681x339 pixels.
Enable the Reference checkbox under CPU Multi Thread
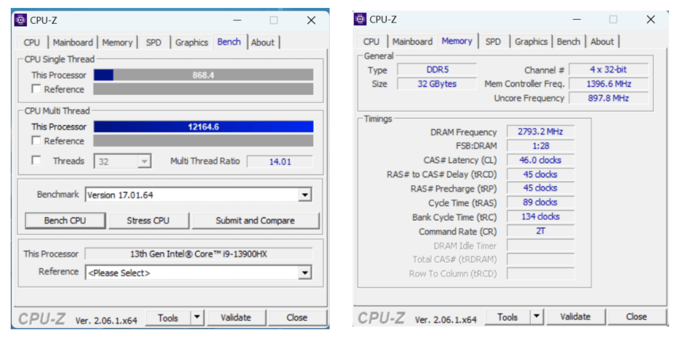click(x=37, y=141)
